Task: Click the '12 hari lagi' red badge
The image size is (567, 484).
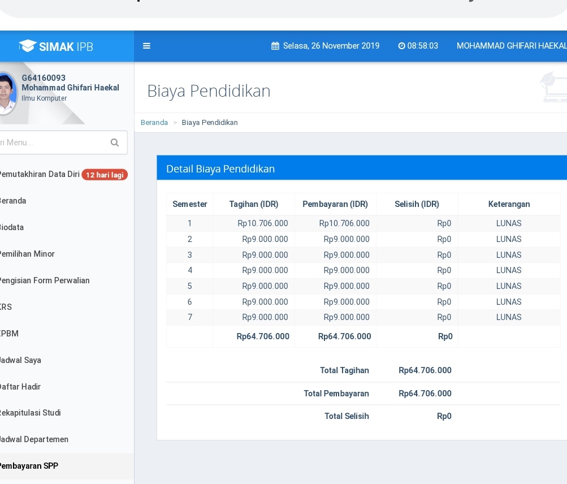Action: tap(105, 175)
